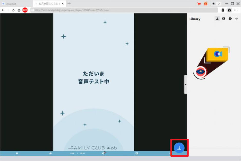
Task: Go to the home page
Action: 19,10
